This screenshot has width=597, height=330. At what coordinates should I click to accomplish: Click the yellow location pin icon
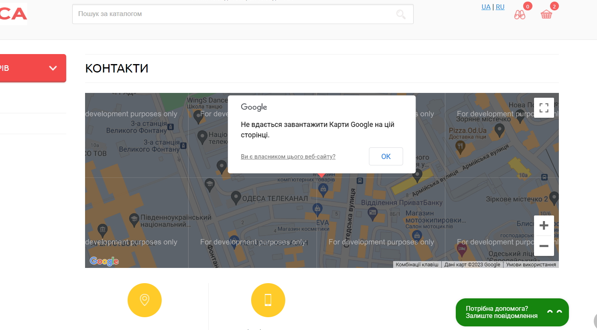[144, 300]
